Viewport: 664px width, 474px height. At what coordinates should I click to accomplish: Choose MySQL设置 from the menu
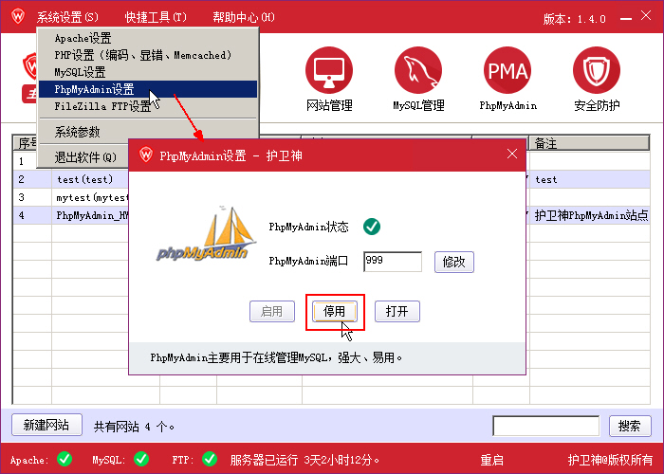148,72
